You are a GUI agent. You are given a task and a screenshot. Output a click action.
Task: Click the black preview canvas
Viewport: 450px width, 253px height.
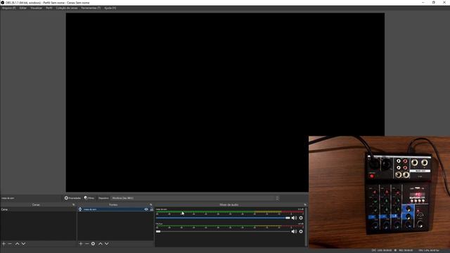225,102
